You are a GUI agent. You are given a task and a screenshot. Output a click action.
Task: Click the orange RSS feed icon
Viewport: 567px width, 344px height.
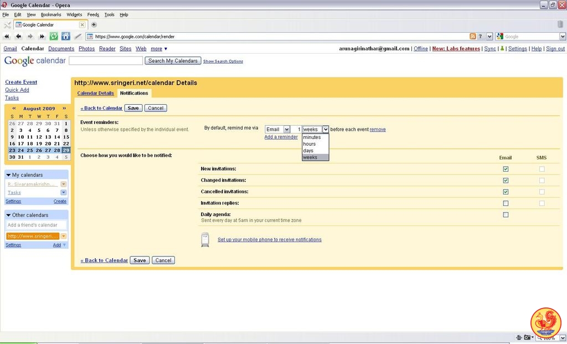(473, 36)
